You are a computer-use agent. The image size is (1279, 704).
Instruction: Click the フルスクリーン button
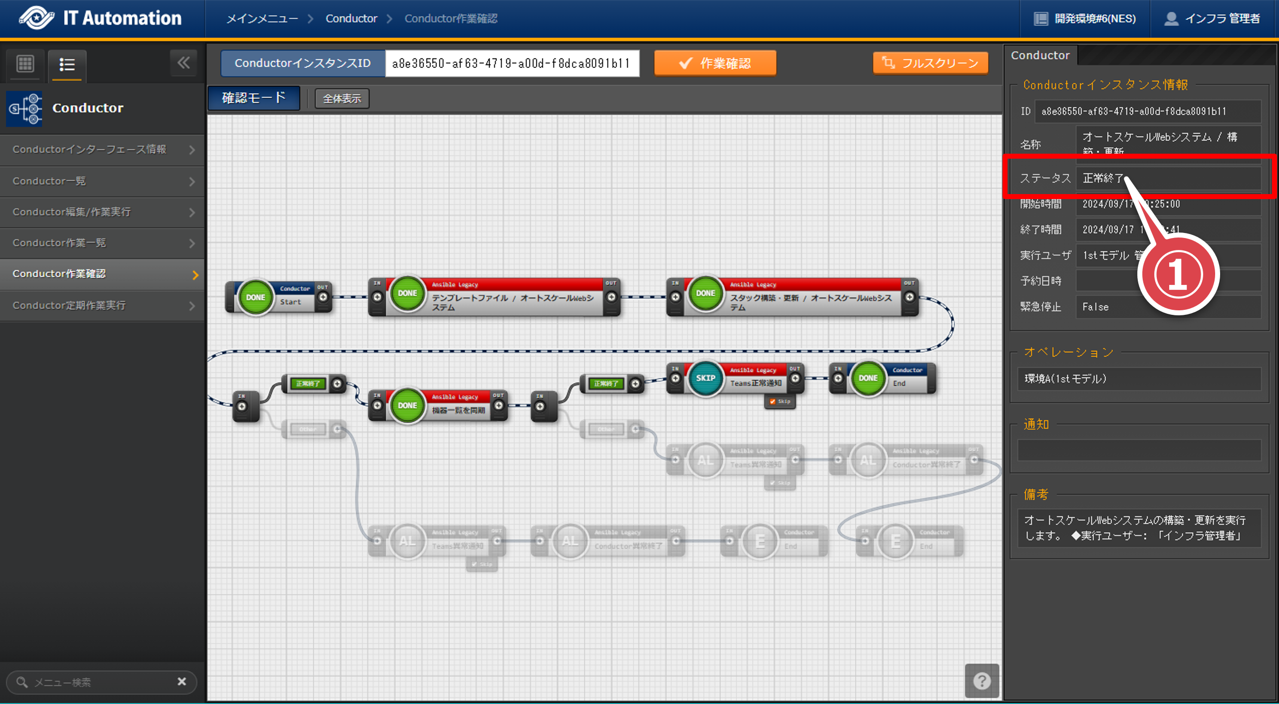click(930, 63)
